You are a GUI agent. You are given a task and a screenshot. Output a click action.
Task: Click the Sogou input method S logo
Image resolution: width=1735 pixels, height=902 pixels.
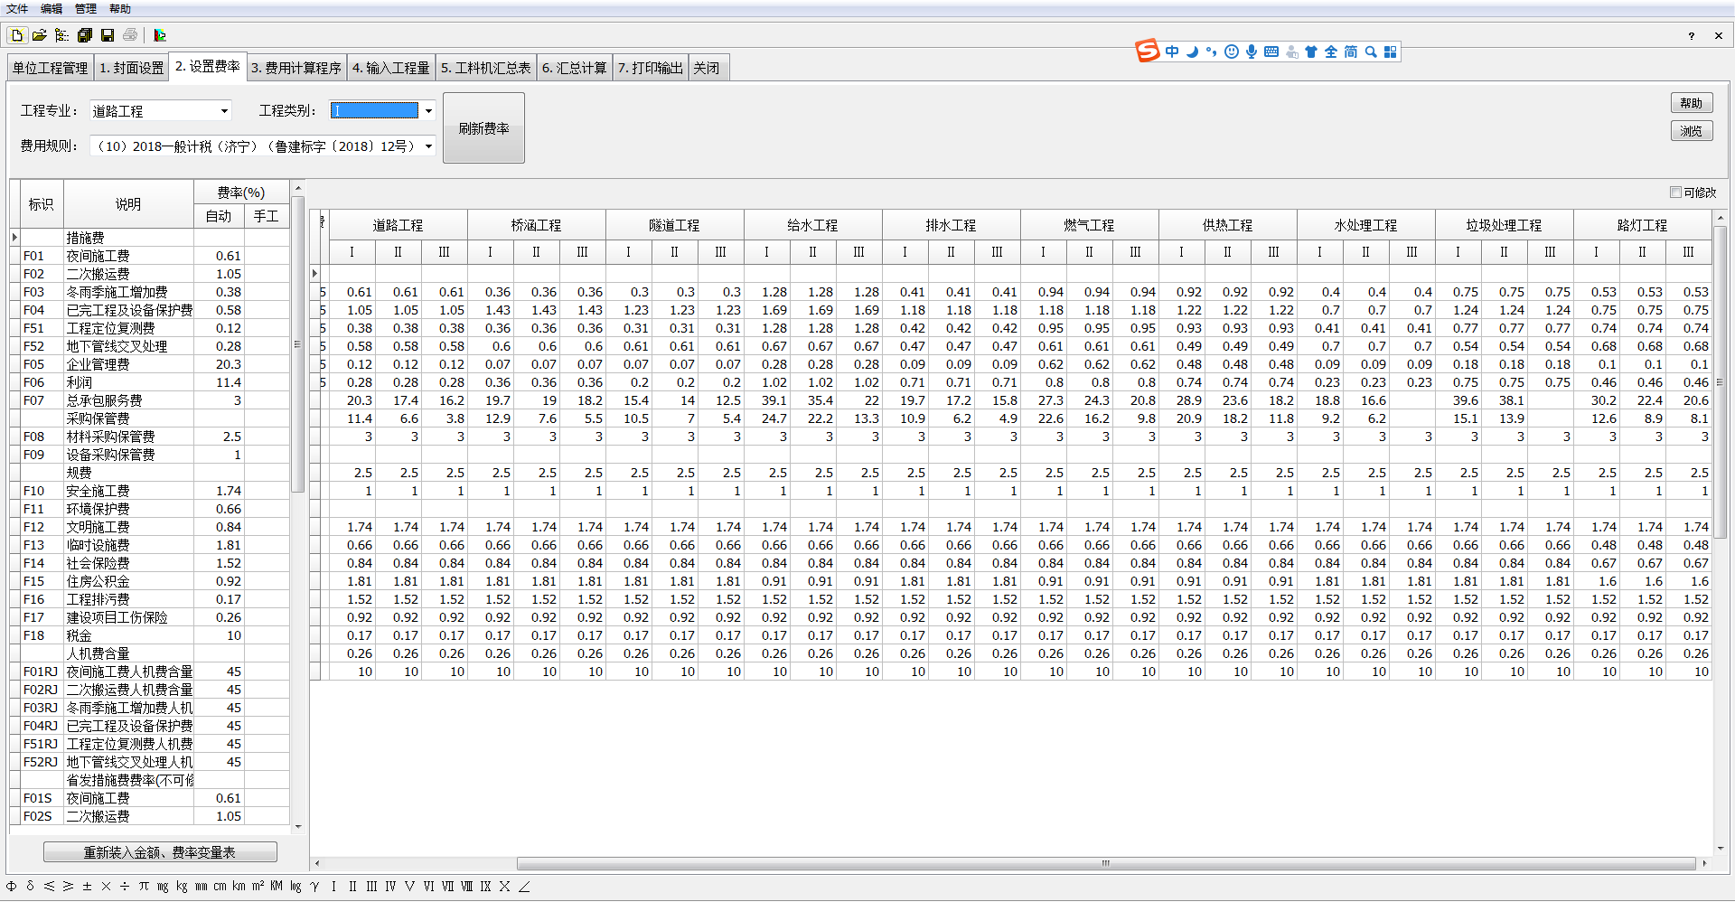(x=1148, y=51)
